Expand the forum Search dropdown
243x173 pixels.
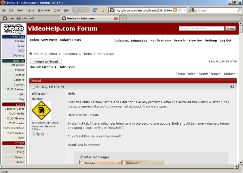click(x=180, y=40)
